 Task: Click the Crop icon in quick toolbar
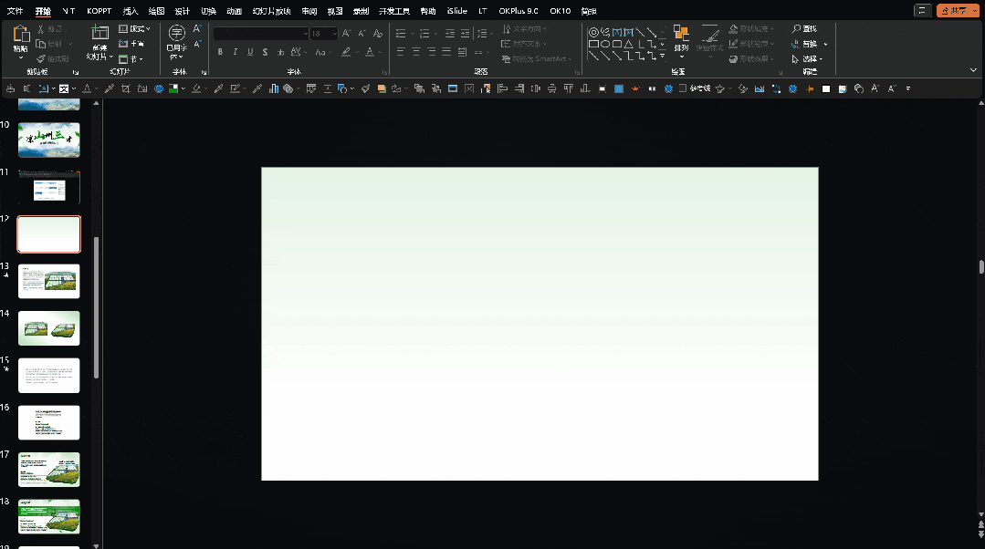coord(126,89)
